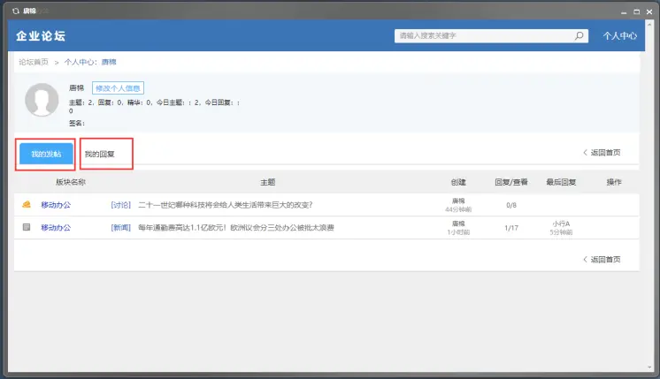Click 最后回复 column header
Screen dimensions: 660x379
point(561,182)
